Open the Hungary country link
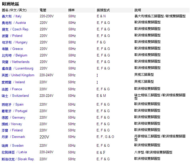 point(15,42)
